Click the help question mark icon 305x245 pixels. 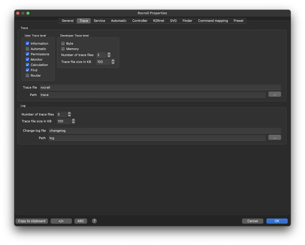click(x=94, y=221)
